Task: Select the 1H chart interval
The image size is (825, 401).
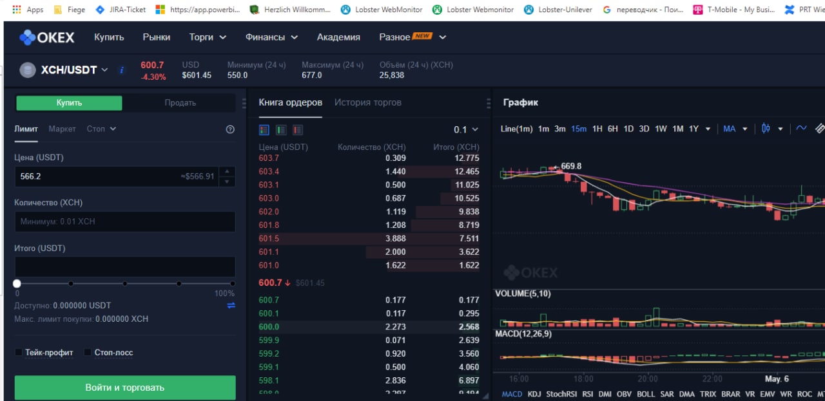Action: click(x=597, y=129)
